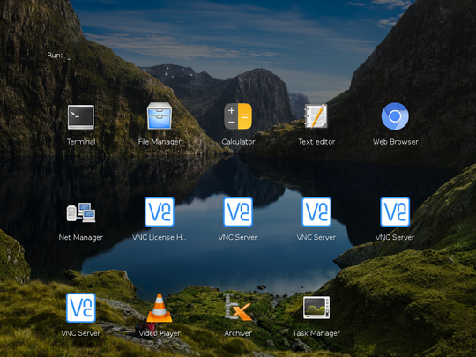The height and width of the screenshot is (357, 476).
Task: Open the Net Manager icon
Action: pos(81,212)
